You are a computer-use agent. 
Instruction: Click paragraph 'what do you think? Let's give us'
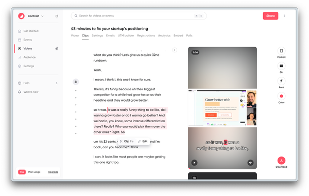(126, 58)
